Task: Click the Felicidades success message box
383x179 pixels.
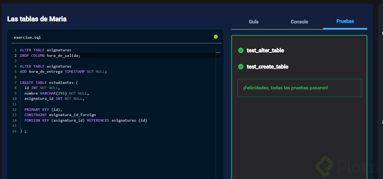Action: click(x=299, y=88)
